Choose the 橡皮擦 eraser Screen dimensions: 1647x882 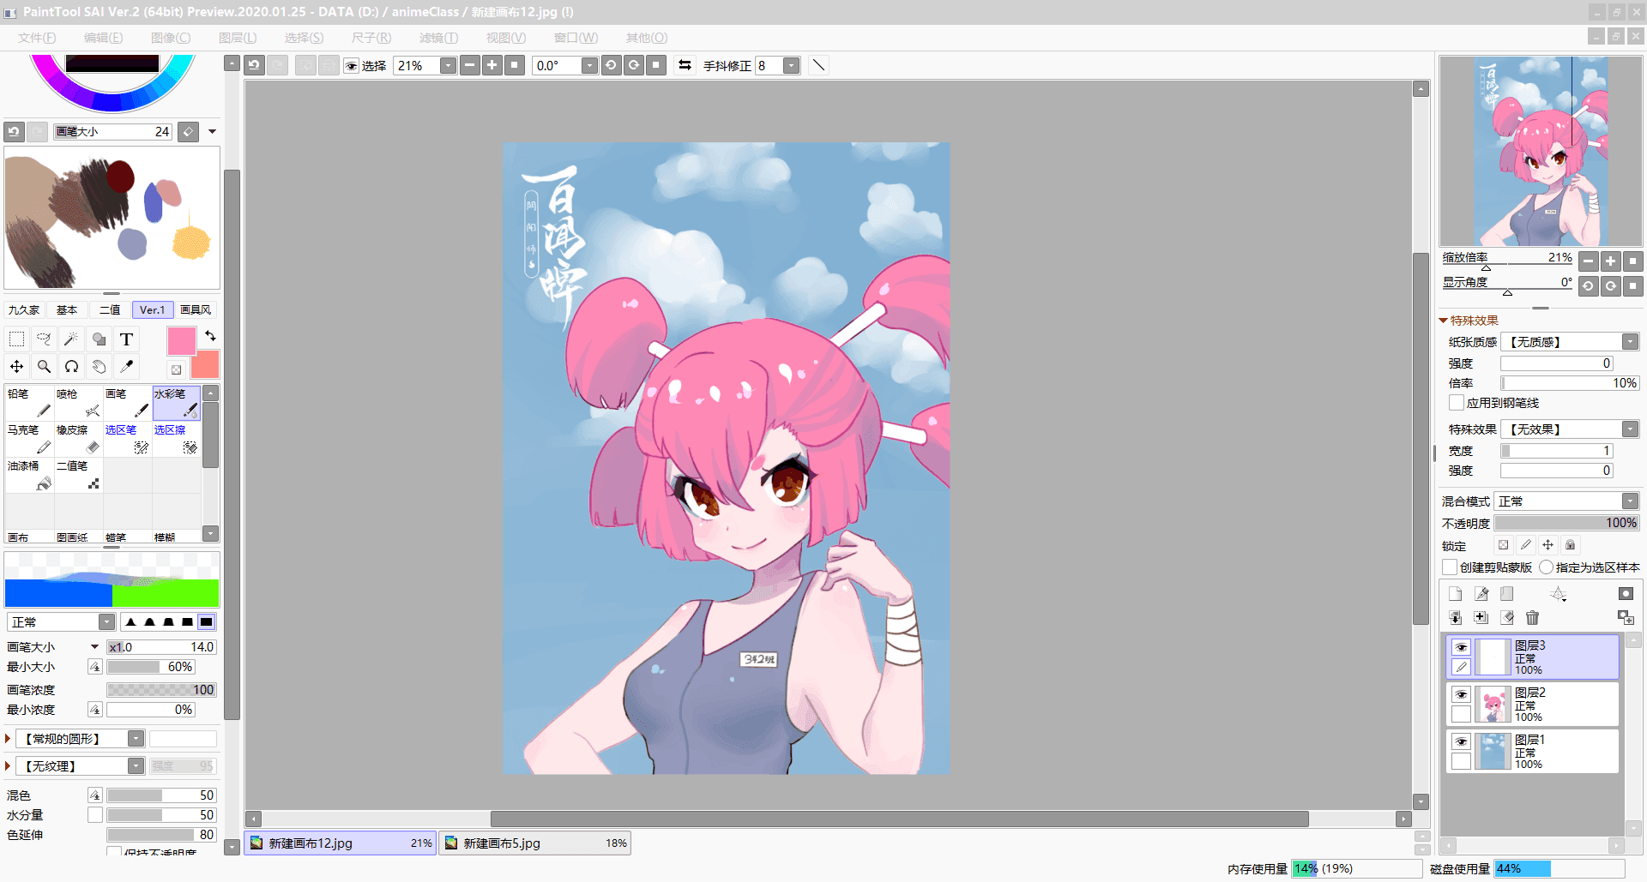[78, 439]
